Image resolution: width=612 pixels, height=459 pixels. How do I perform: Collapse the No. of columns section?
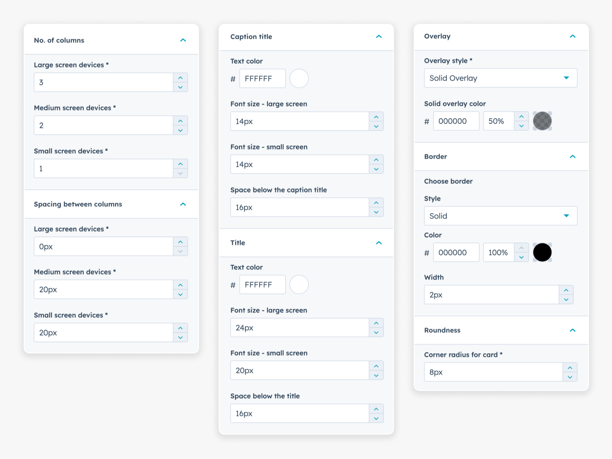tap(183, 40)
